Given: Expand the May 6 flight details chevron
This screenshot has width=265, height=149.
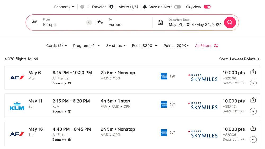Looking at the screenshot, I should click(253, 83).
